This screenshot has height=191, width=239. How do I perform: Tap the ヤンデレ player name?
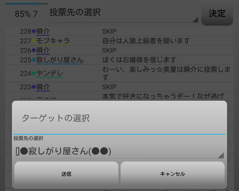50,73
